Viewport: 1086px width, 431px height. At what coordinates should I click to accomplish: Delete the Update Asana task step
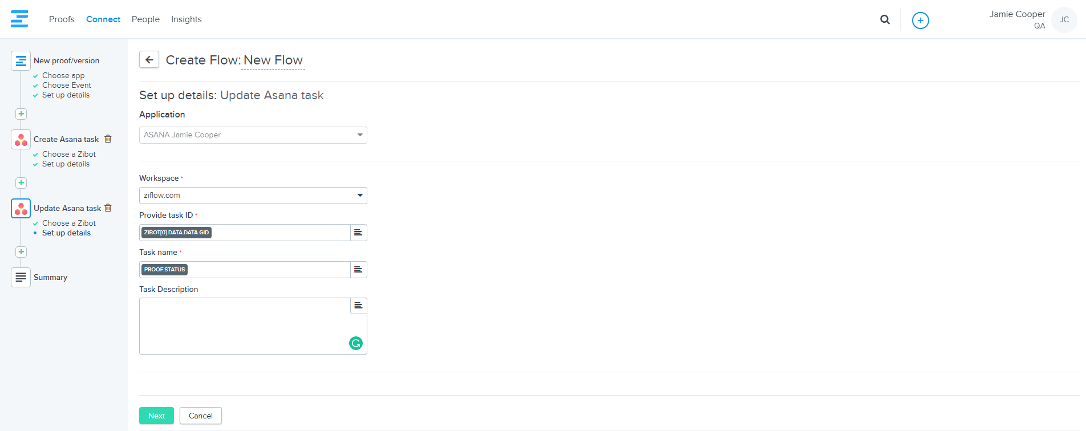(108, 208)
